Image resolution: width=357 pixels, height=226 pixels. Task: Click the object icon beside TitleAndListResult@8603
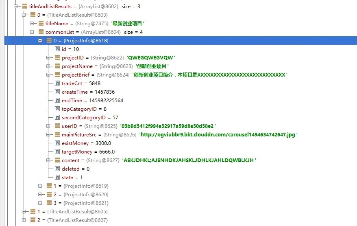click(33, 15)
